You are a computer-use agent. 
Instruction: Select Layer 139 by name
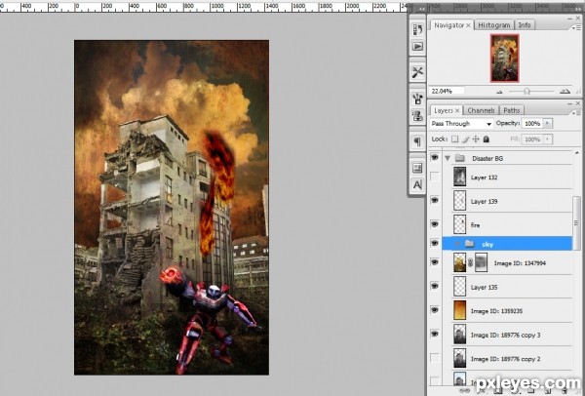484,202
